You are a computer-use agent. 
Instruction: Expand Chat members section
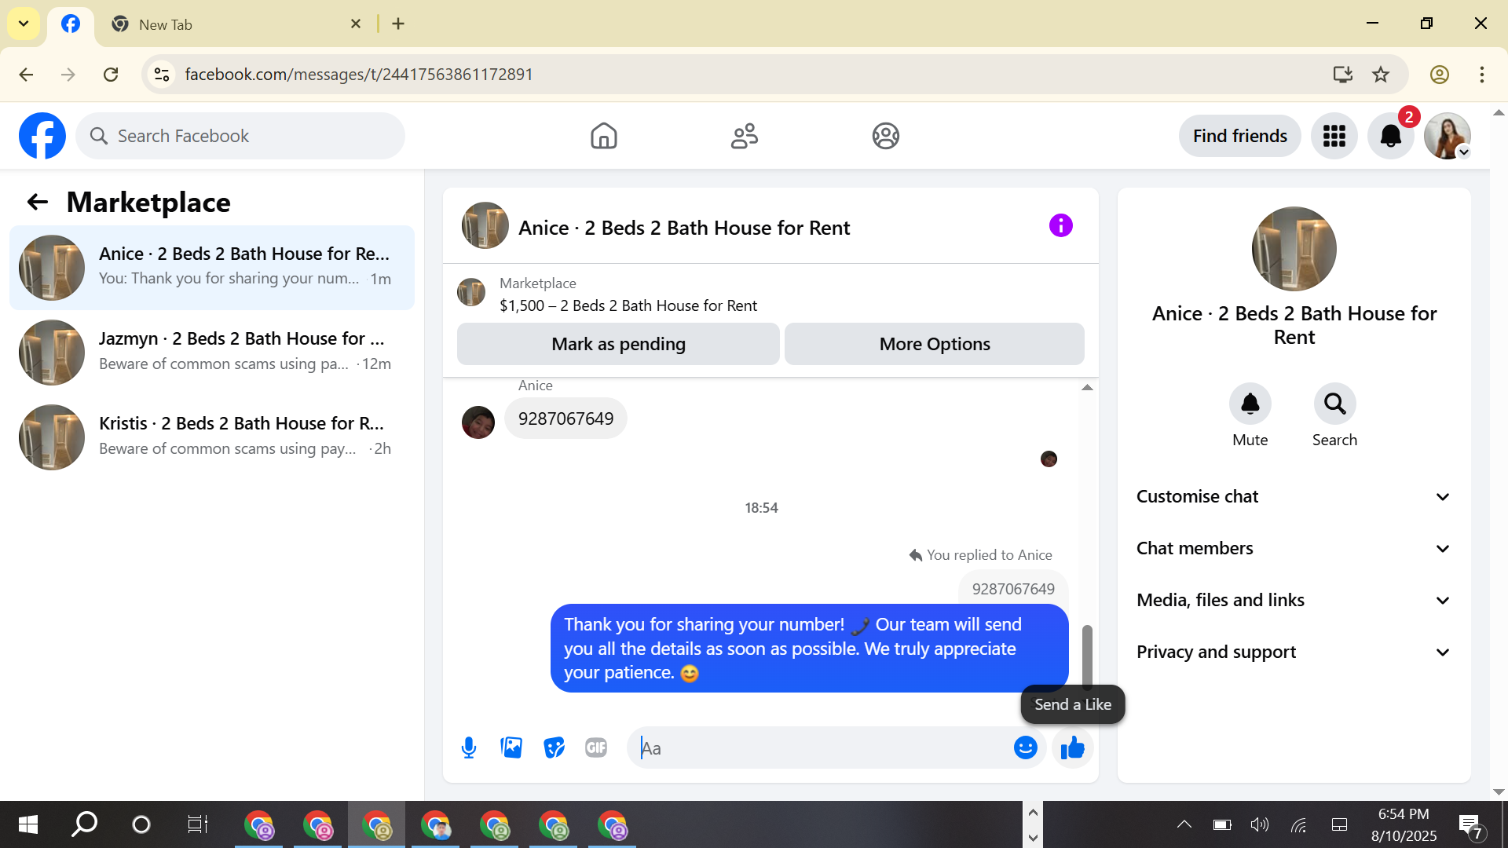[x=1294, y=548]
